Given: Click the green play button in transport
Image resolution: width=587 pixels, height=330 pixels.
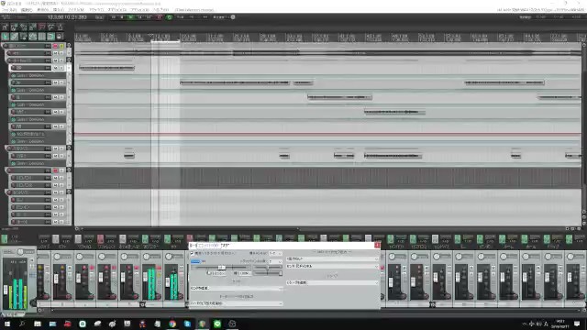Looking at the screenshot, I should [130, 17].
